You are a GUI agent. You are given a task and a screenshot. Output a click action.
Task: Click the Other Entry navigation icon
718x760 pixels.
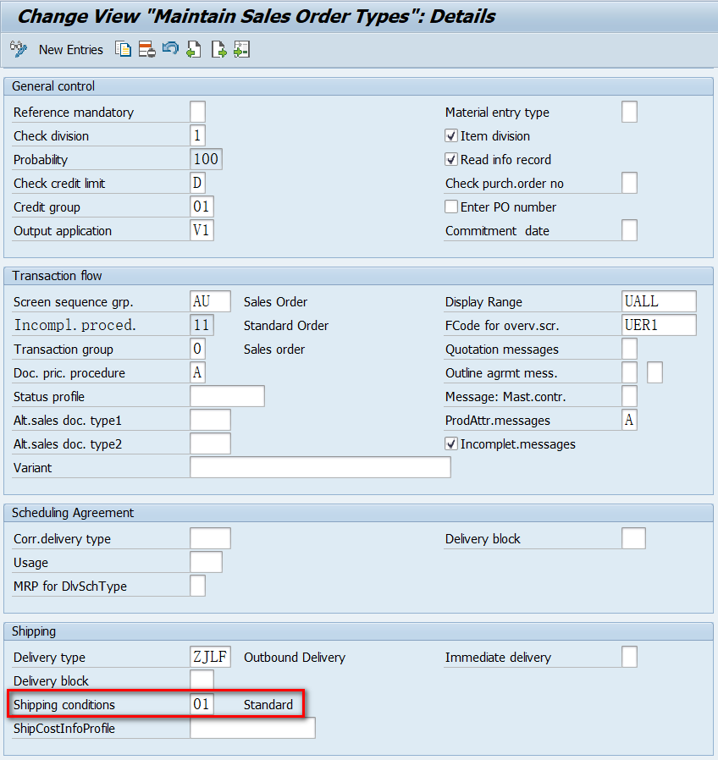[241, 49]
